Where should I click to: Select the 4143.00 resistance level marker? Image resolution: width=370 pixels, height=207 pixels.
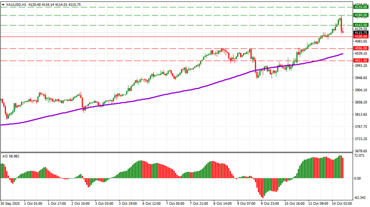[361, 24]
